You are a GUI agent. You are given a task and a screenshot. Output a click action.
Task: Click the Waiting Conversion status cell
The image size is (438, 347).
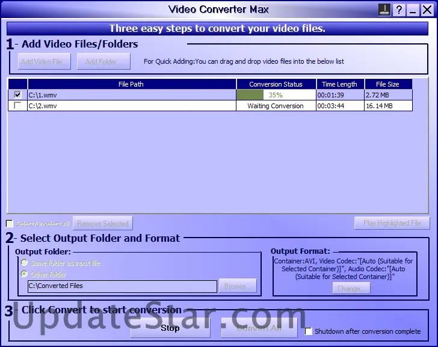276,106
